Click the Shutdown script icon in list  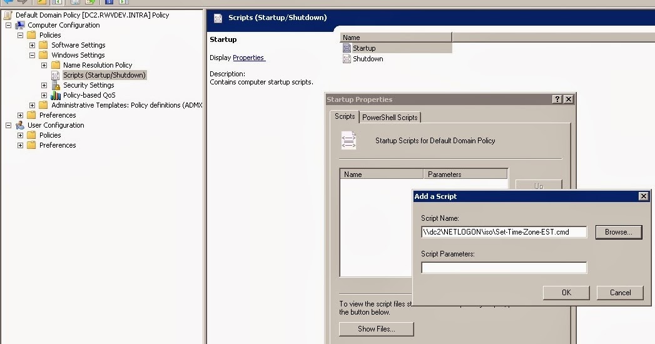tap(347, 59)
